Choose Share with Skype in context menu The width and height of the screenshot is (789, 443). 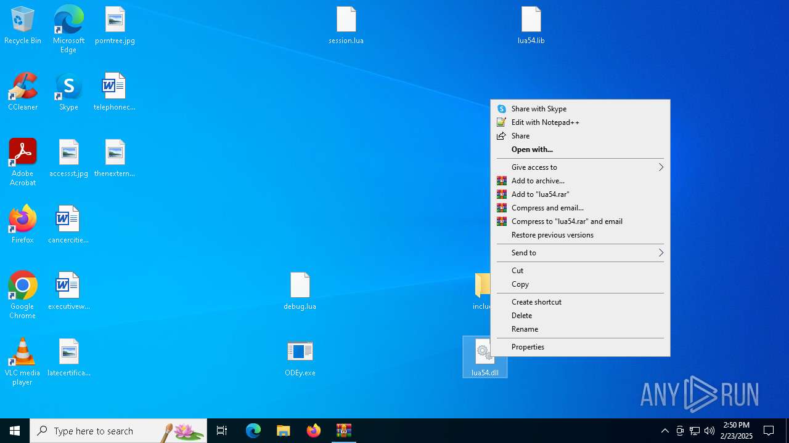(x=580, y=109)
